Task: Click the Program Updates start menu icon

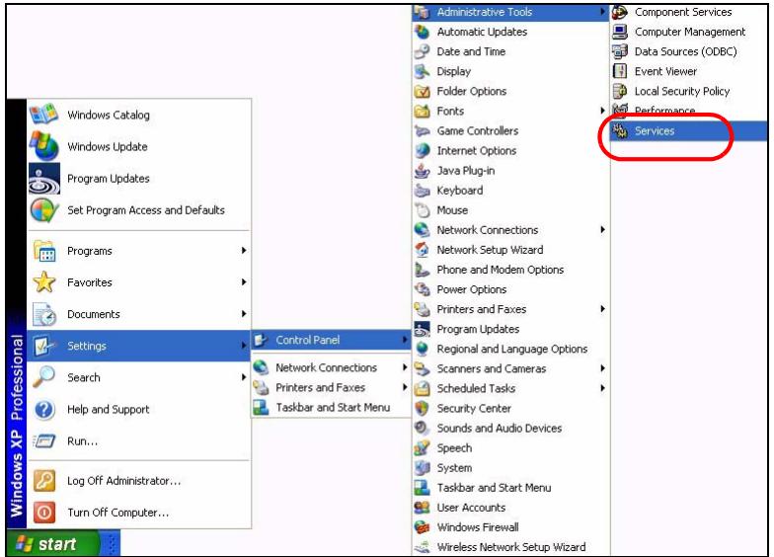Action: [43, 178]
